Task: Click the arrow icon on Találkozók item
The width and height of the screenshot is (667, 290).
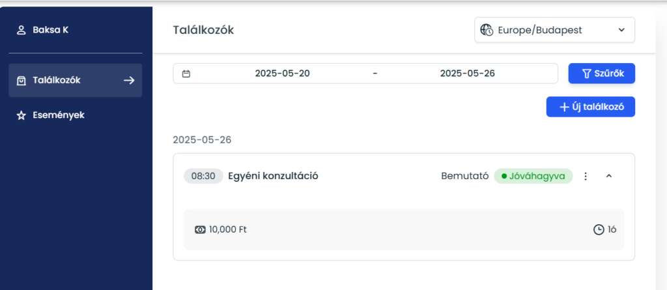Action: click(x=129, y=80)
